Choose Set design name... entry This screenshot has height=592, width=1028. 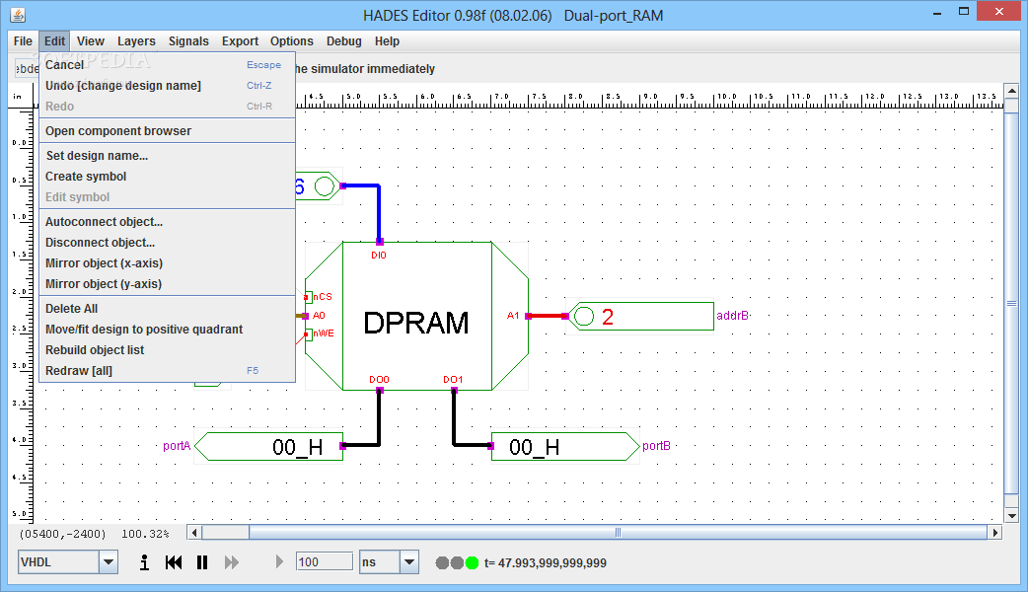click(x=167, y=156)
